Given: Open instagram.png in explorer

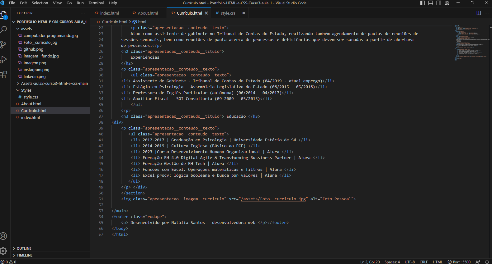Looking at the screenshot, I should (50, 70).
